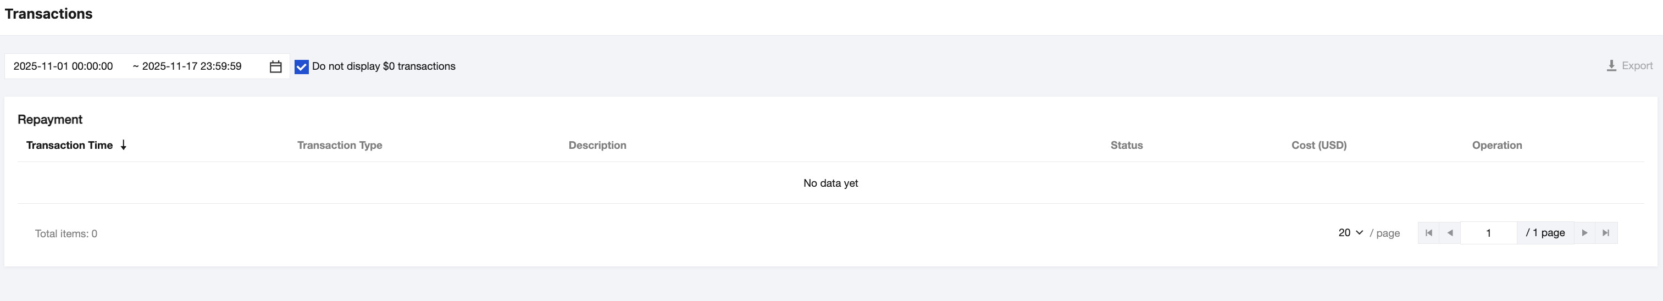The width and height of the screenshot is (1663, 301).
Task: Click the start date 2025-11-01 field
Action: (x=63, y=66)
